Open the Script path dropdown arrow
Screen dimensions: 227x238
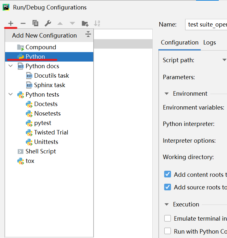pyautogui.click(x=224, y=60)
